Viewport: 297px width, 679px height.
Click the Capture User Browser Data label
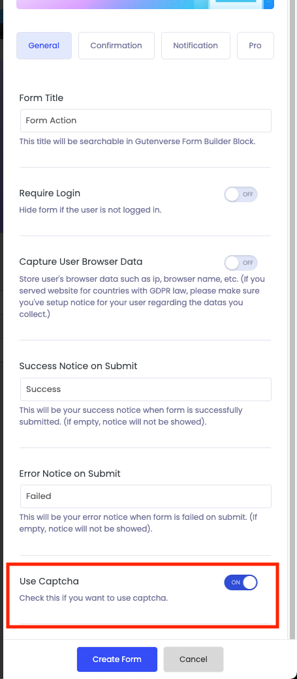[x=81, y=262]
